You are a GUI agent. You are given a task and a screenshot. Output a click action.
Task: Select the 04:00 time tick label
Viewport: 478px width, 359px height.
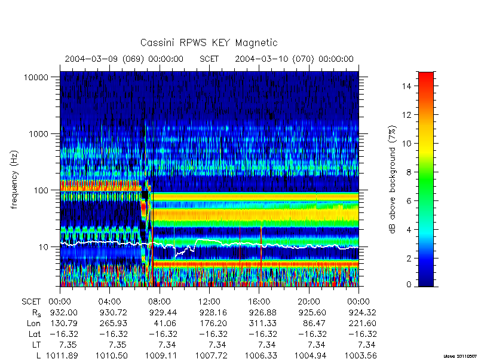pyautogui.click(x=109, y=302)
